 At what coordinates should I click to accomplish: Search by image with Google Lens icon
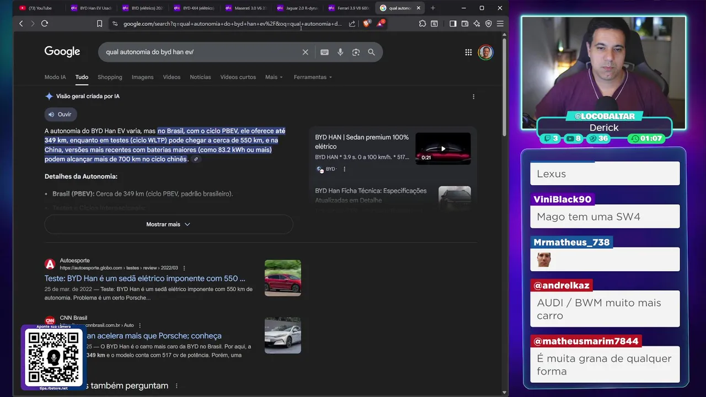pyautogui.click(x=356, y=52)
